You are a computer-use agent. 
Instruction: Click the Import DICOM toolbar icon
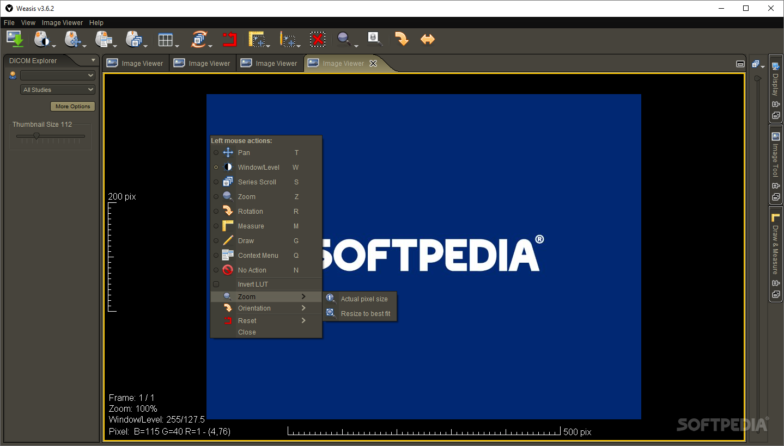click(15, 39)
